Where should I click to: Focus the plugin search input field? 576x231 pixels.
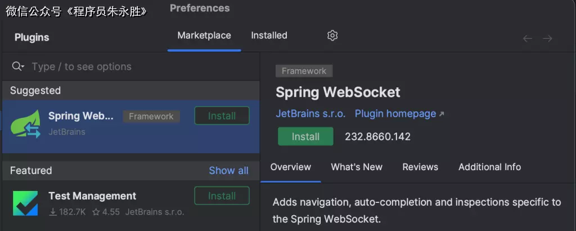click(141, 66)
